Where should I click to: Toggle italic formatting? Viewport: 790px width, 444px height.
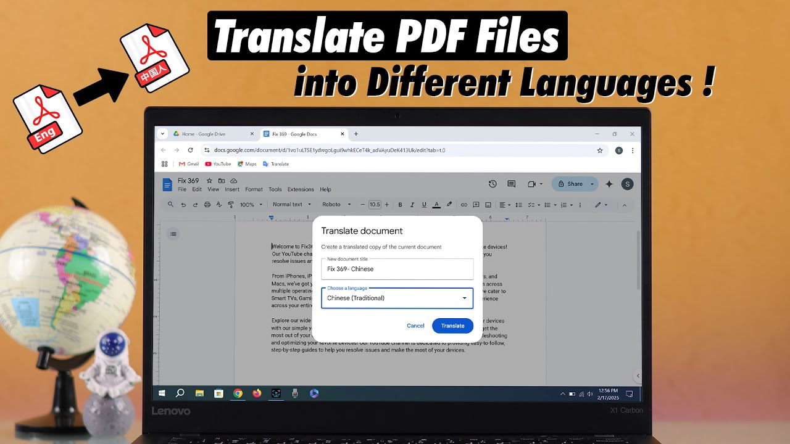[x=412, y=205]
